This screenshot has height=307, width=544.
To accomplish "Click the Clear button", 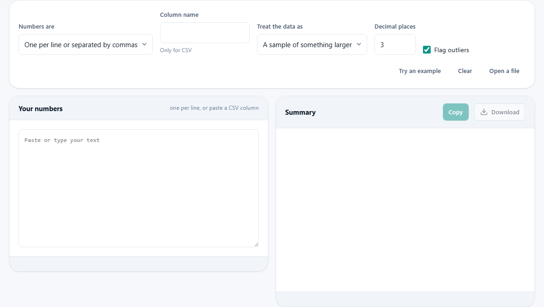I will point(465,71).
